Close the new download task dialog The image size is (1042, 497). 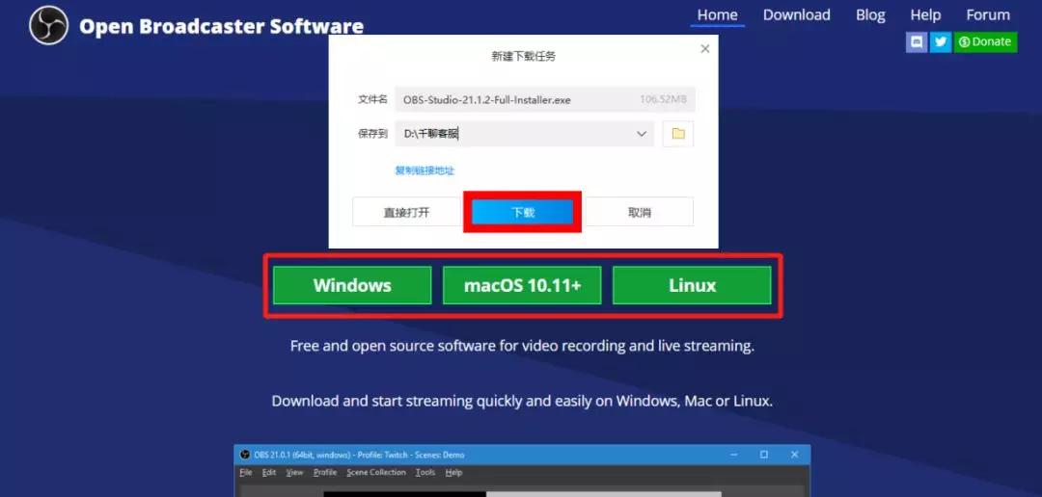(705, 48)
